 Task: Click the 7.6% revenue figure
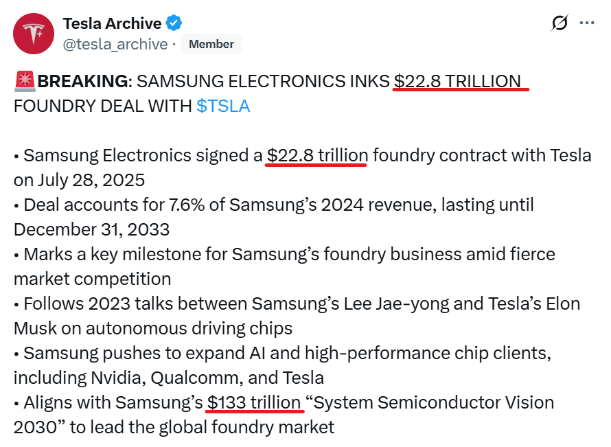click(187, 205)
